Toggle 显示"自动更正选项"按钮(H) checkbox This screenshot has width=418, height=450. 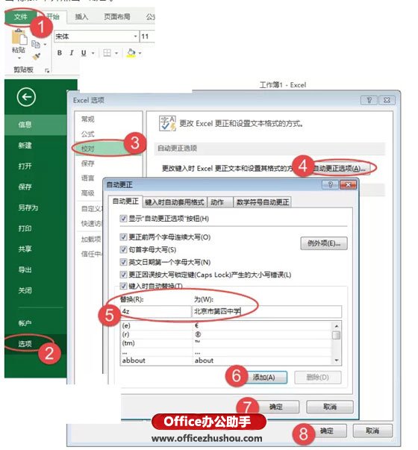pyautogui.click(x=123, y=219)
